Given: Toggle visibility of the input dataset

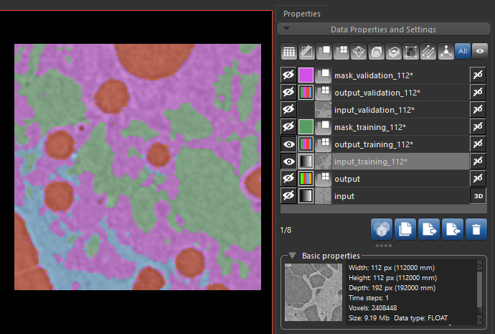Looking at the screenshot, I should tap(288, 196).
